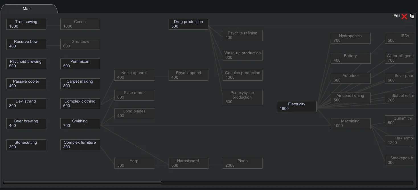Image resolution: width=418 pixels, height=190 pixels.
Task: Switch to the Main tab
Action: pos(27,9)
